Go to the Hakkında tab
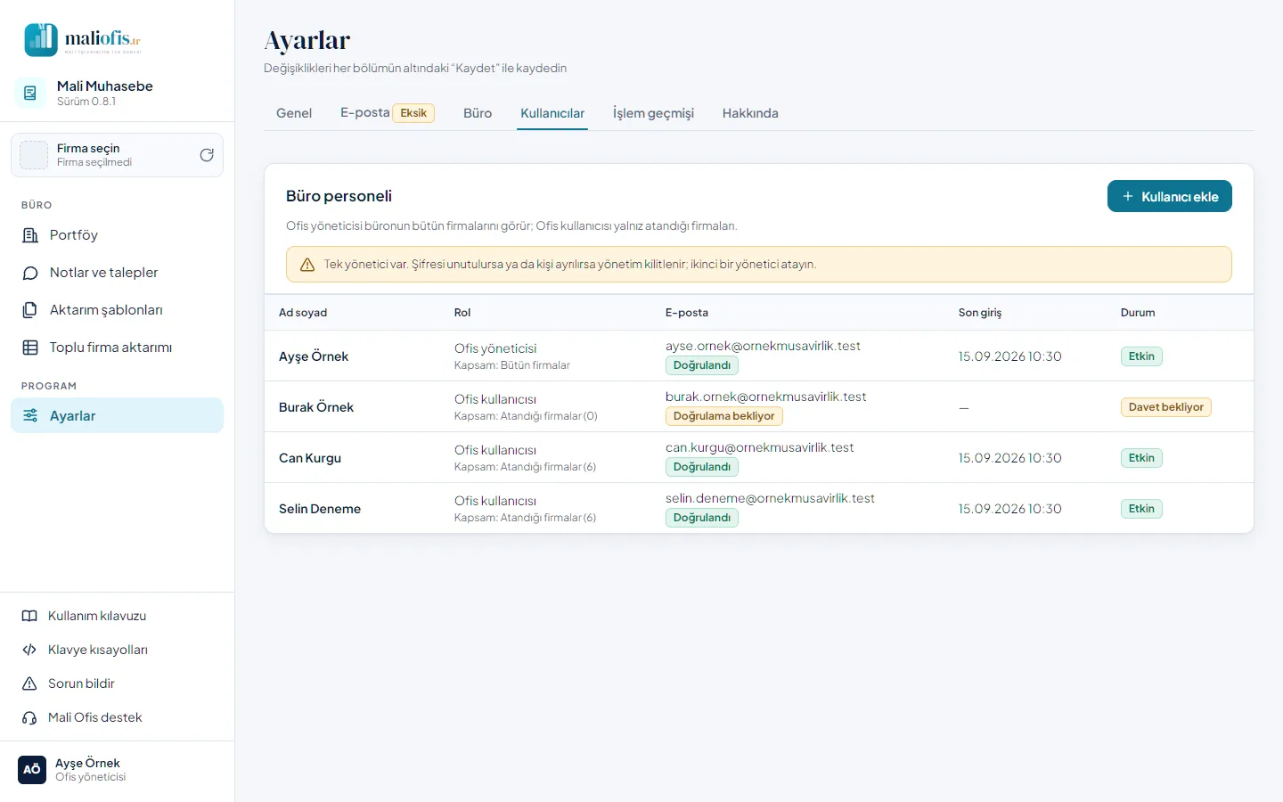The width and height of the screenshot is (1283, 802). coord(750,113)
